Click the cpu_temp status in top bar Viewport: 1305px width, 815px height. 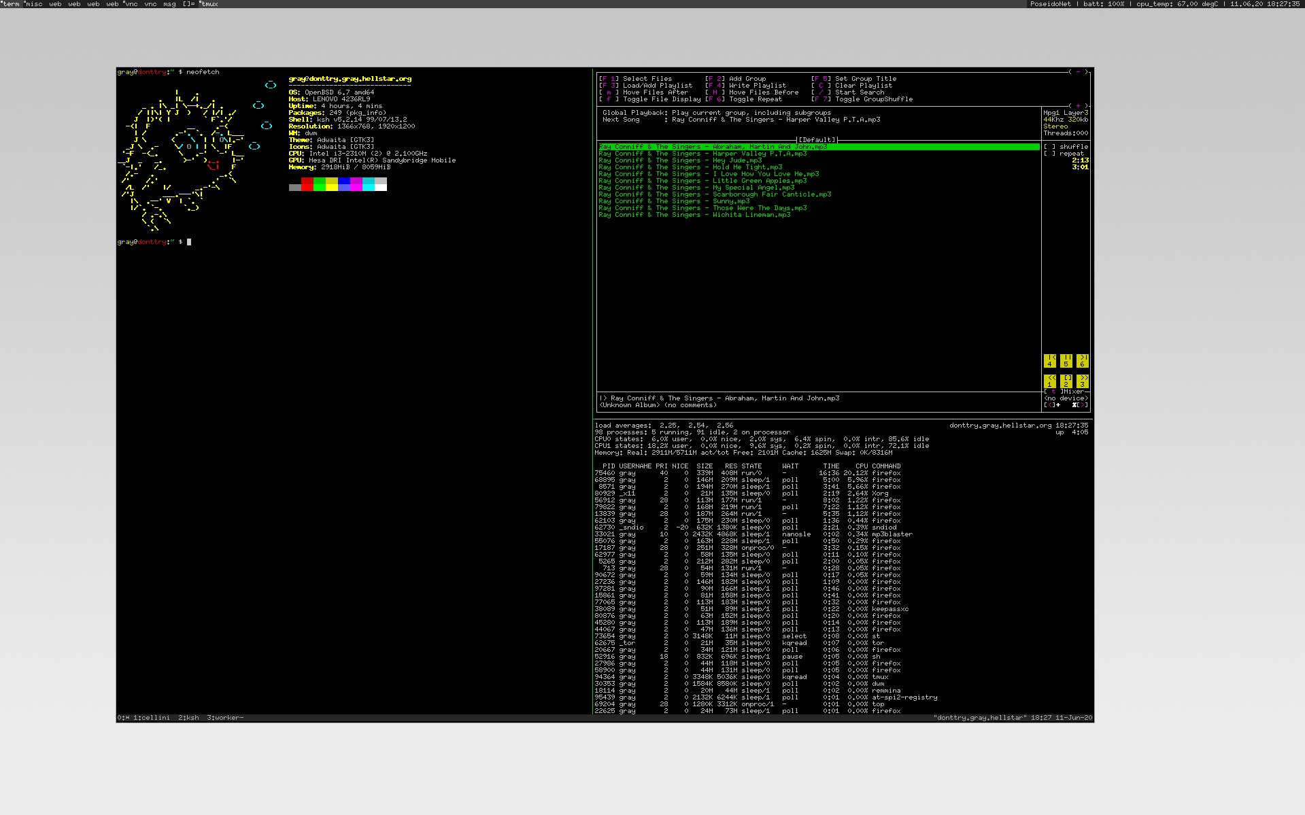[1177, 4]
